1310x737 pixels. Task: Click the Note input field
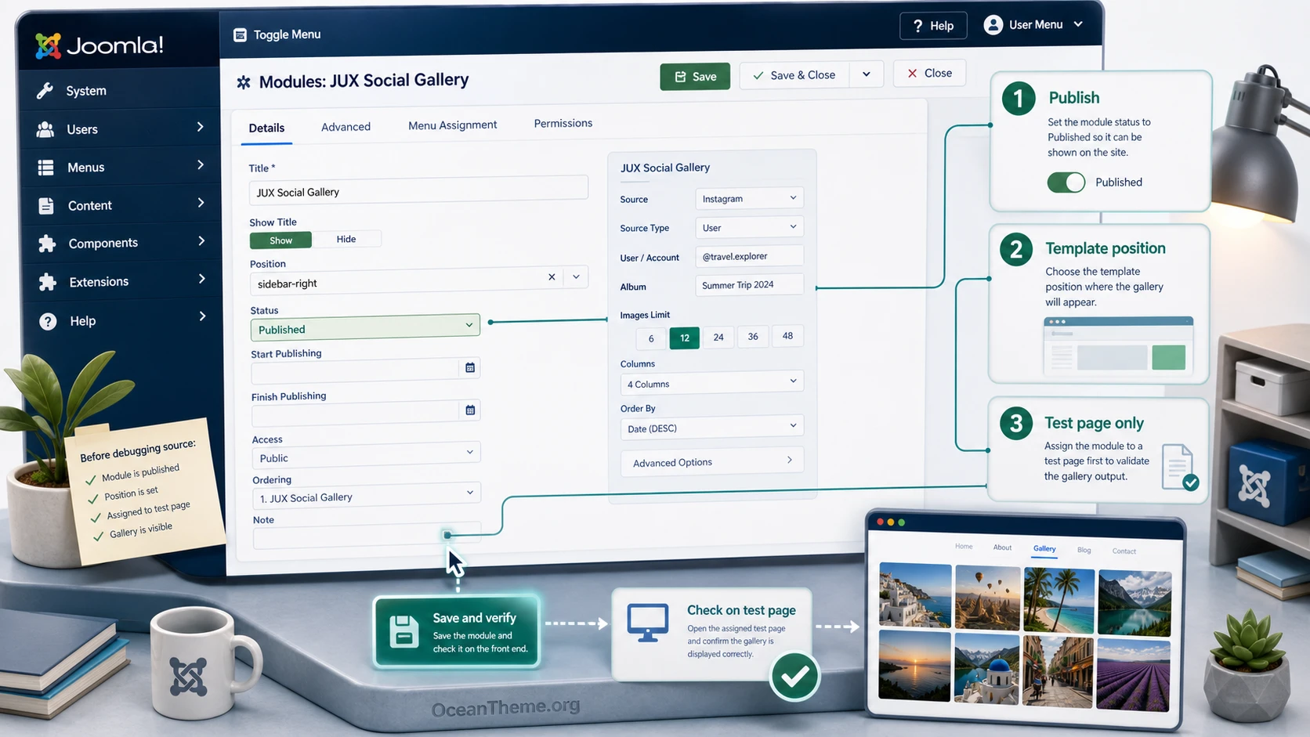pyautogui.click(x=367, y=537)
